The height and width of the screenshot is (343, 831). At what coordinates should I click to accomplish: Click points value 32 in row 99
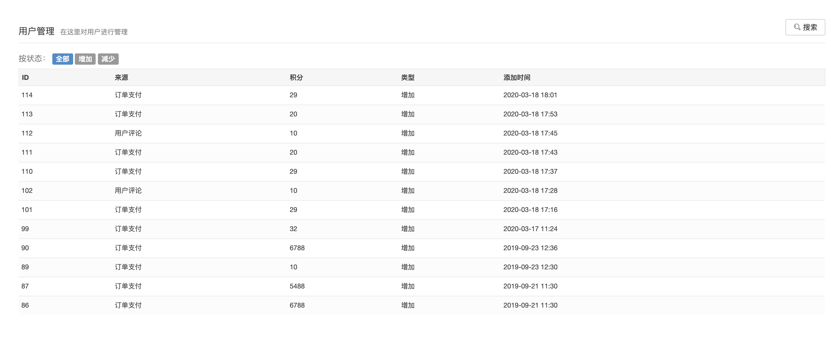click(293, 229)
